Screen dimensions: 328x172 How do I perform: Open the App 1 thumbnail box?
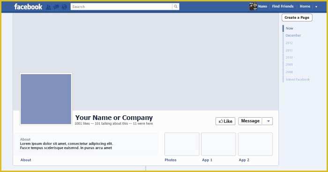coord(218,144)
